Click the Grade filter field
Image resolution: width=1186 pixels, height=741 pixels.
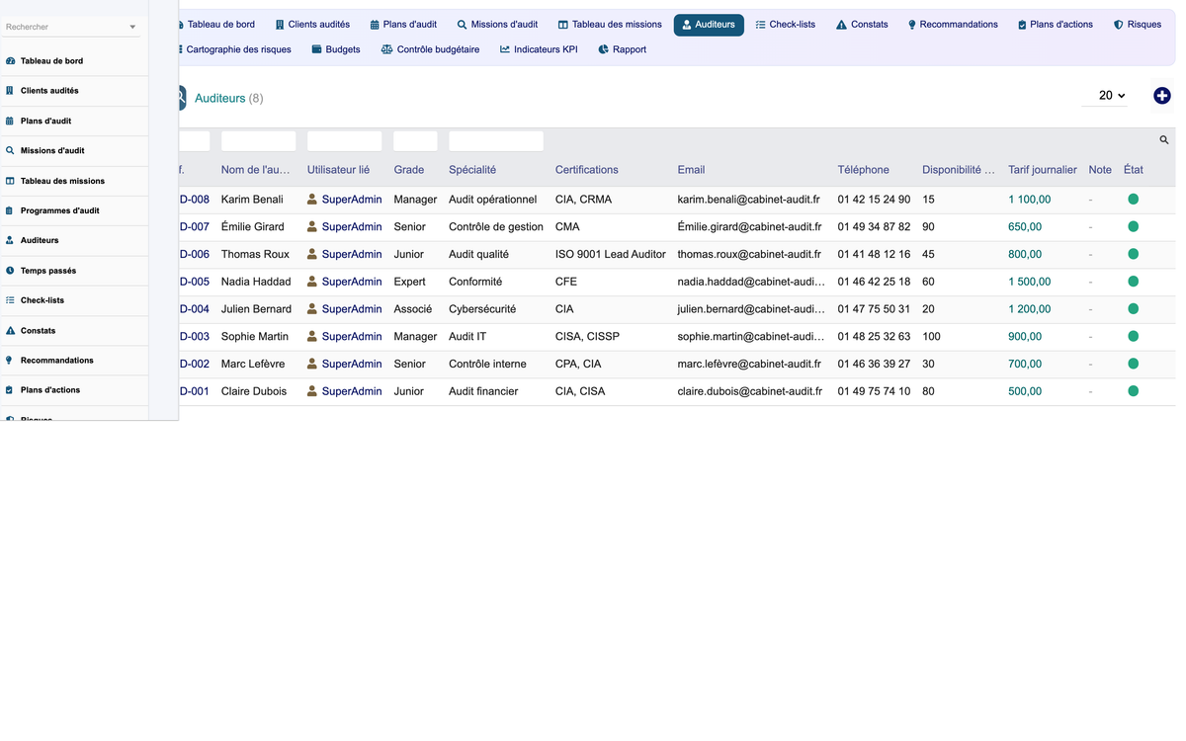click(415, 141)
